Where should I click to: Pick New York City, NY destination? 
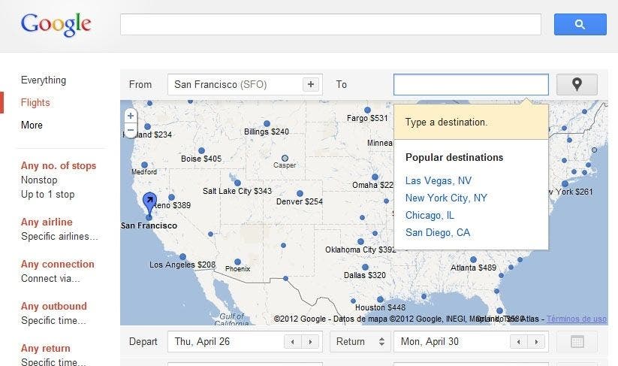click(446, 198)
